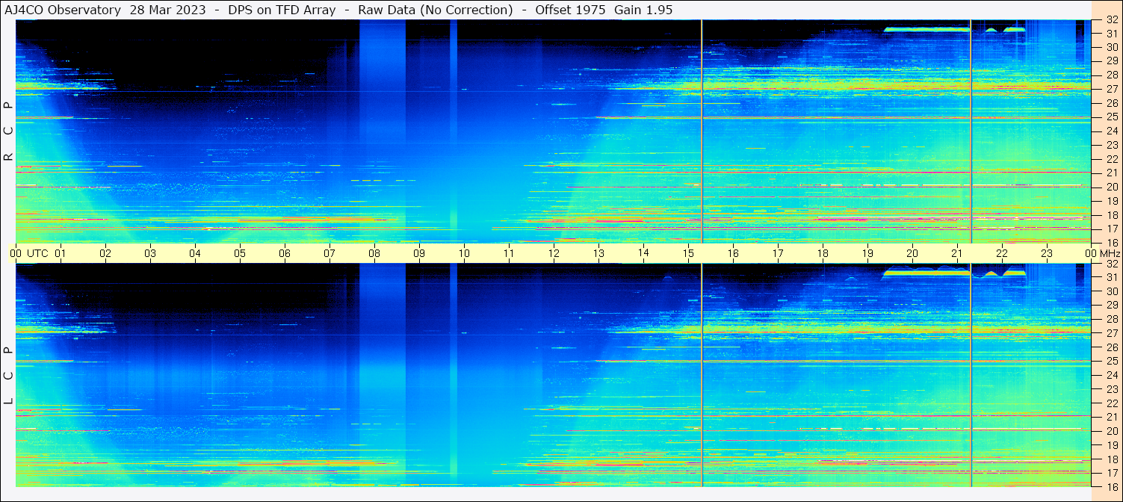
Task: Click the 26 MHz label on the LCP scale
Action: (x=1112, y=347)
